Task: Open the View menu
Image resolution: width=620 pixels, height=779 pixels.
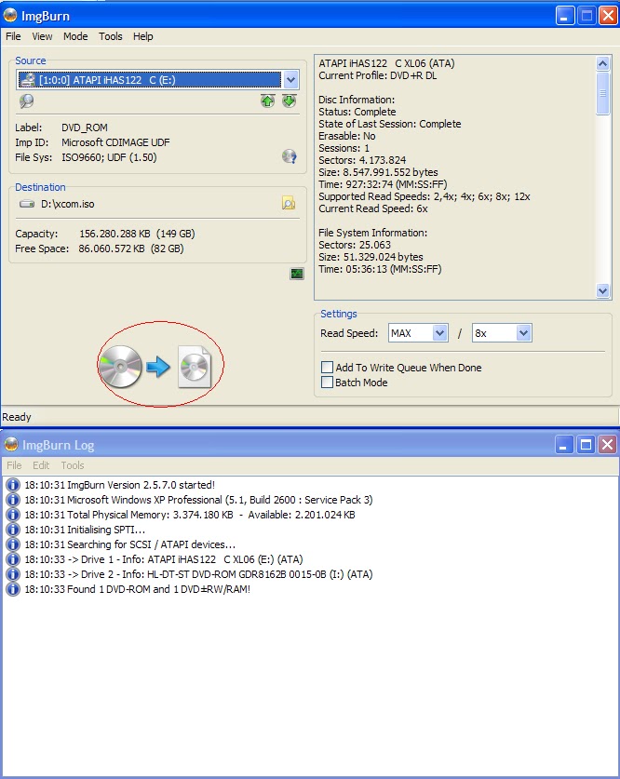Action: point(42,36)
